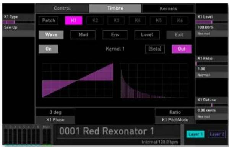The height and width of the screenshot is (147, 229).
Task: Select Layer 2
Action: point(217,134)
